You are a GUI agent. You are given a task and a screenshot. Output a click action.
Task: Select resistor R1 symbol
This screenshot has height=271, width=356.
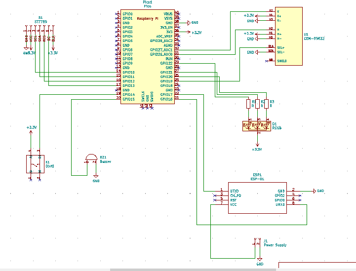coord(248,104)
